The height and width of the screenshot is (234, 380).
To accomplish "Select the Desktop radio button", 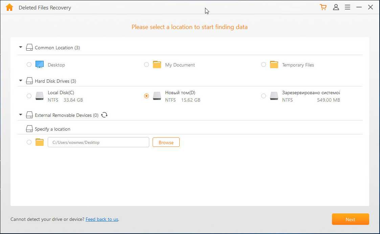I will [x=29, y=64].
